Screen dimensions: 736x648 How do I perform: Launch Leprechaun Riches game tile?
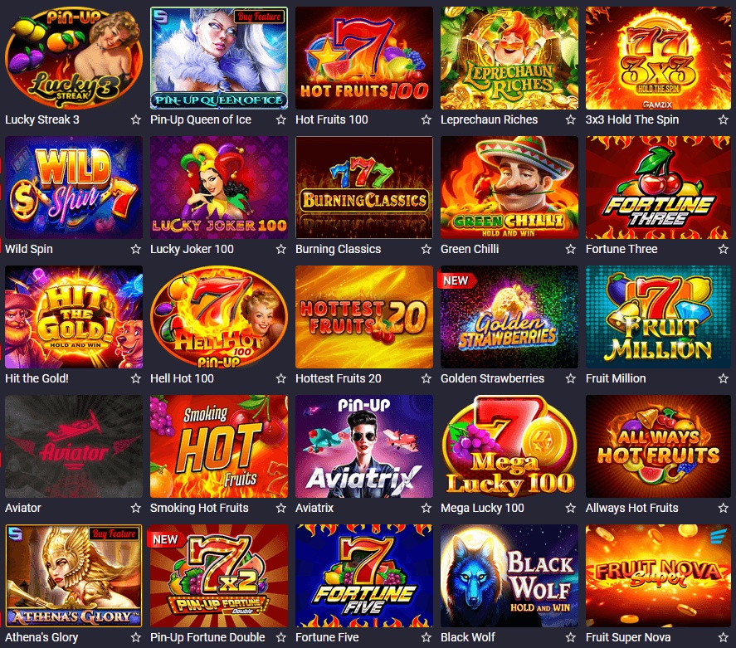click(x=509, y=58)
